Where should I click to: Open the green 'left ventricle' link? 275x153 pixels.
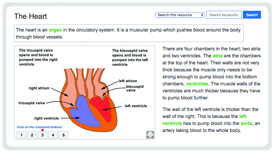204,120
